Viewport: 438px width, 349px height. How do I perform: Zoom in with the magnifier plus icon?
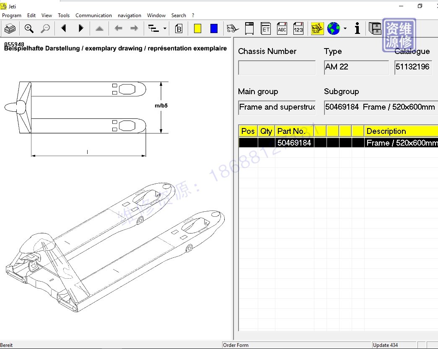pos(29,28)
